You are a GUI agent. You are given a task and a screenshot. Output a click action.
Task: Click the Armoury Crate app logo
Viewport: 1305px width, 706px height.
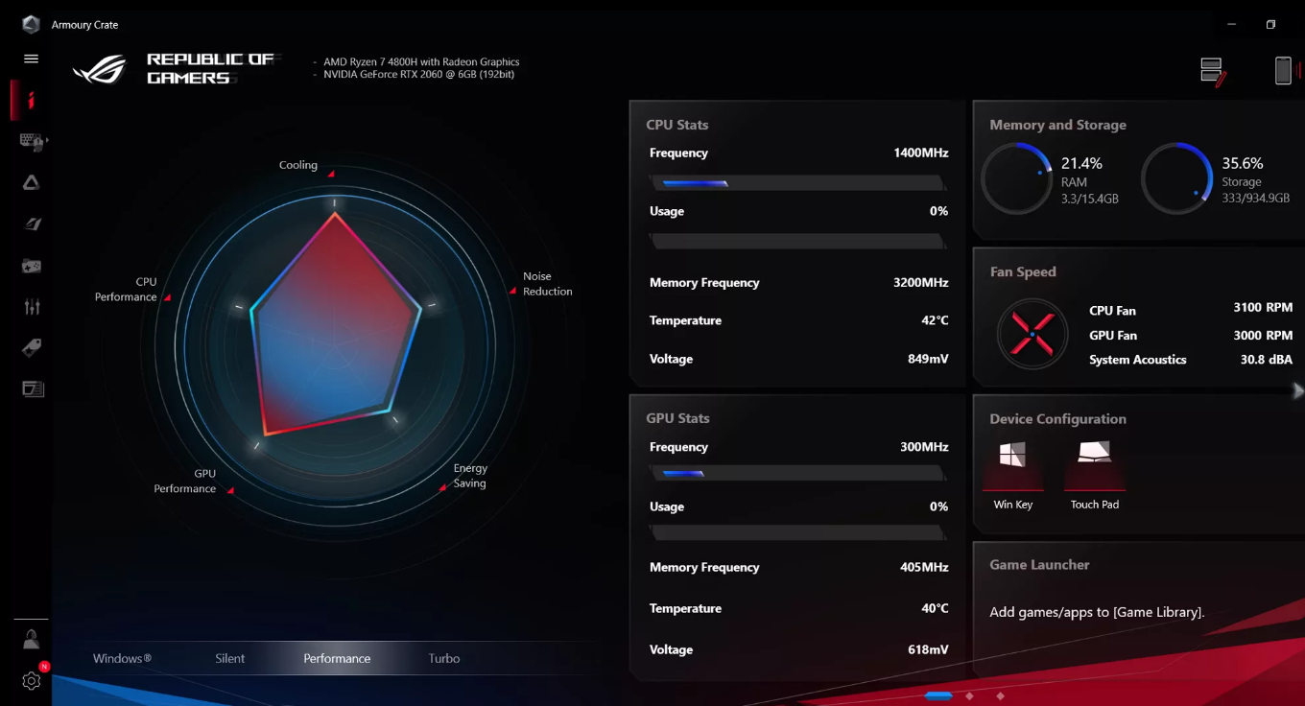(32, 24)
